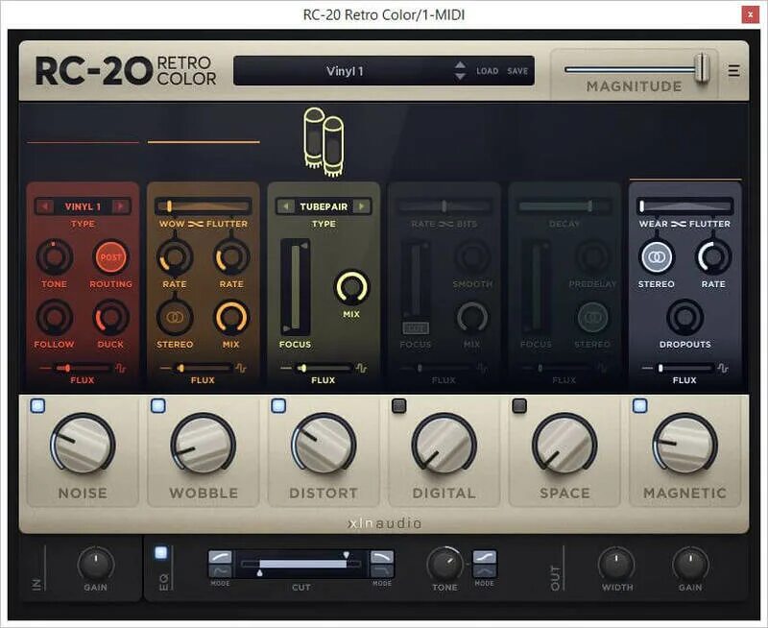The height and width of the screenshot is (628, 768).
Task: Disable the Distort module
Action: coord(278,405)
